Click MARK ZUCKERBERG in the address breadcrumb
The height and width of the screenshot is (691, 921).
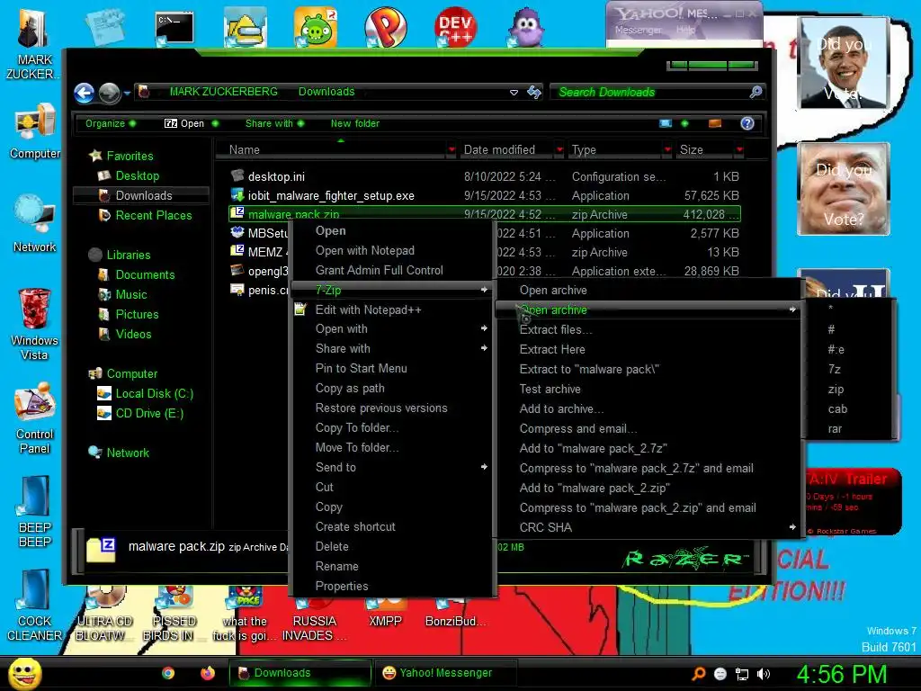click(224, 92)
